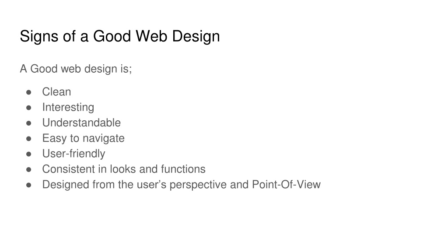The height and width of the screenshot is (252, 448).
Task: Select the 'Interesting' bullet item
Action: tap(68, 108)
